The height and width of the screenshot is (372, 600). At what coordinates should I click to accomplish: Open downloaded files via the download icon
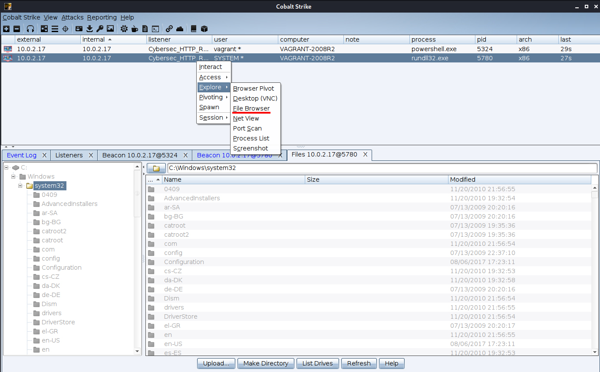pyautogui.click(x=89, y=29)
